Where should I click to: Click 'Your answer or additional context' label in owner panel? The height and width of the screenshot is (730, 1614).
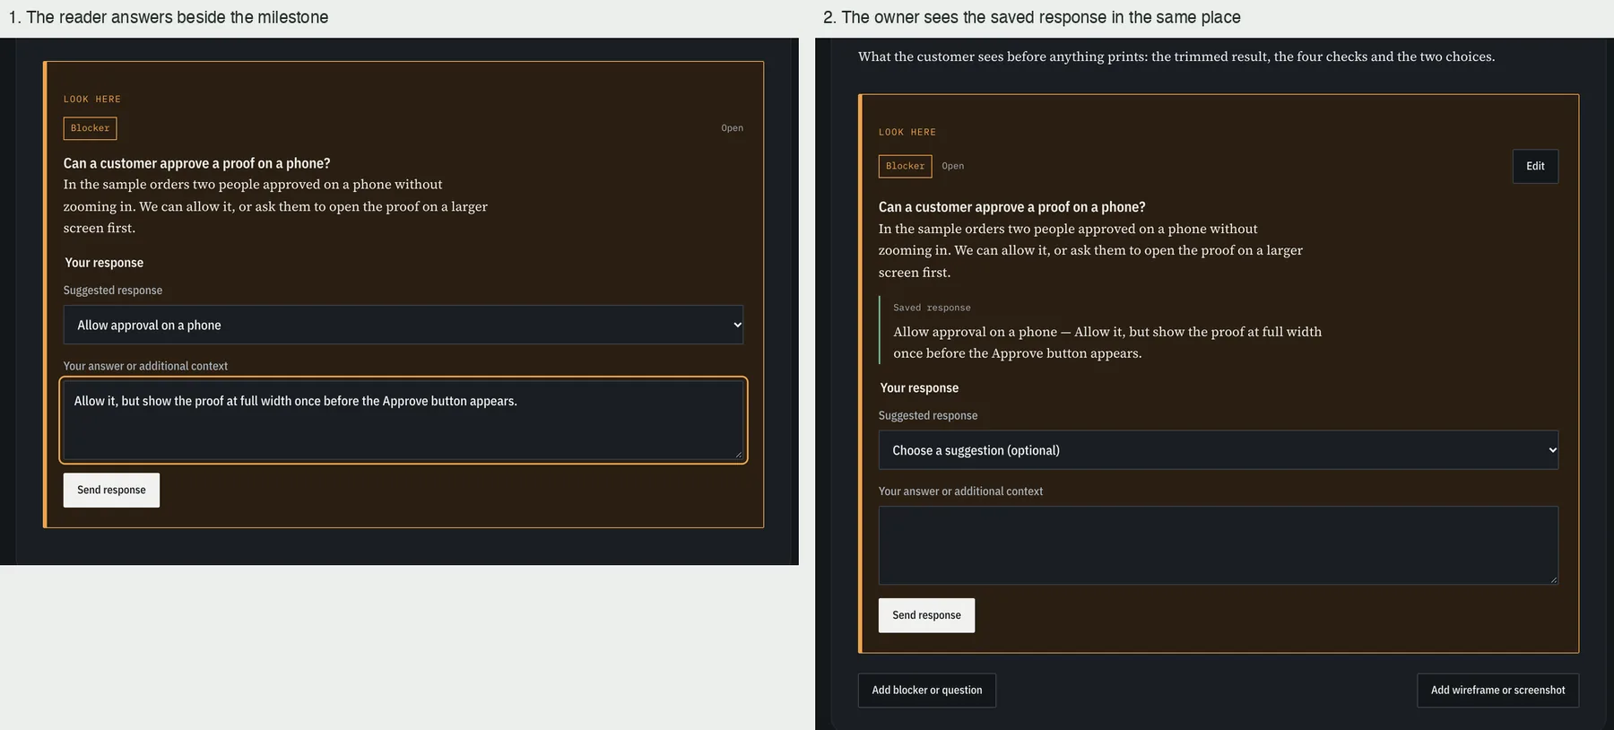click(960, 491)
